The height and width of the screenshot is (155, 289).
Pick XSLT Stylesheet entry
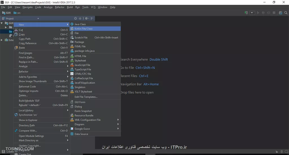point(95,92)
